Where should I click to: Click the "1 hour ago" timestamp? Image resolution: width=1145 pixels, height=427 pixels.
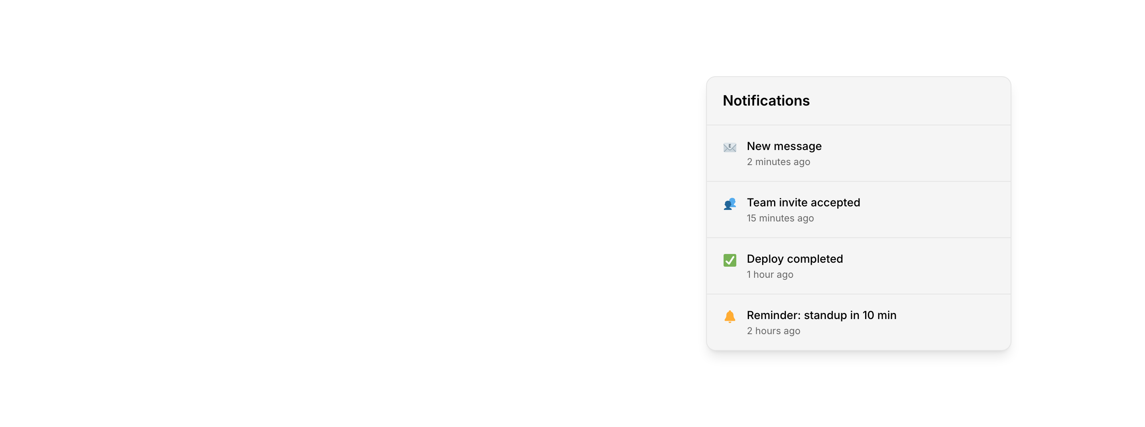tap(769, 275)
